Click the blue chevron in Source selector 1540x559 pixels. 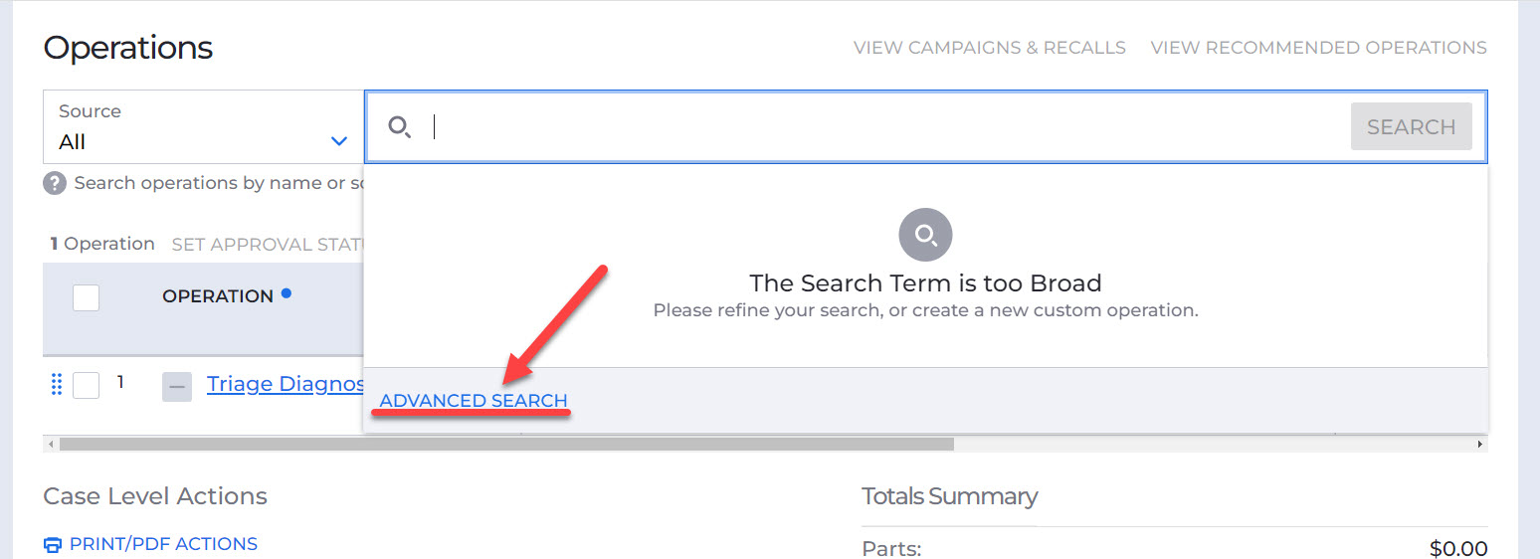(x=339, y=141)
